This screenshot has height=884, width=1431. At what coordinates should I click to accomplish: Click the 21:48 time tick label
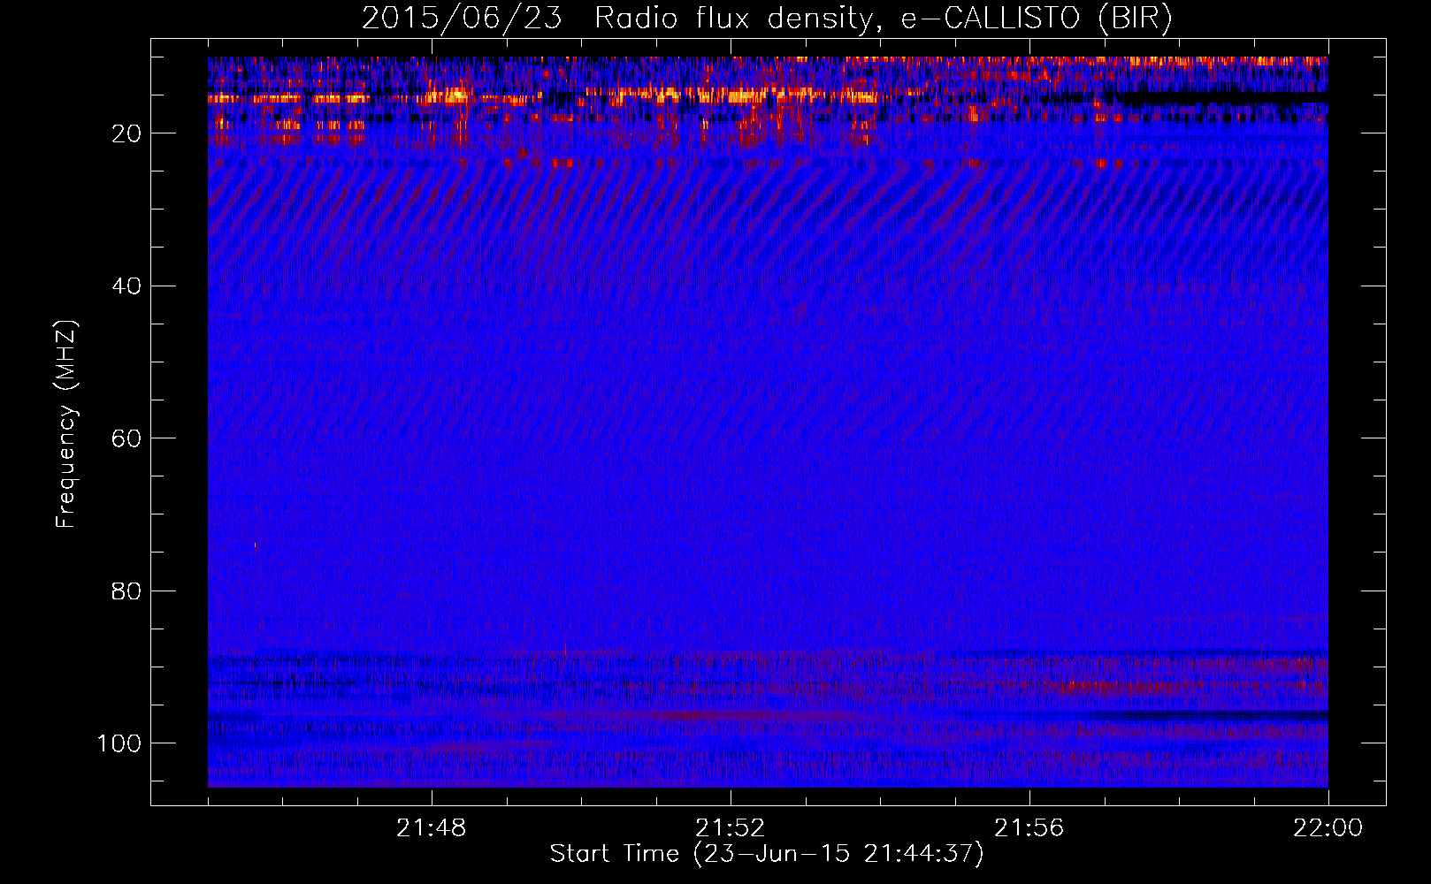pyautogui.click(x=431, y=828)
